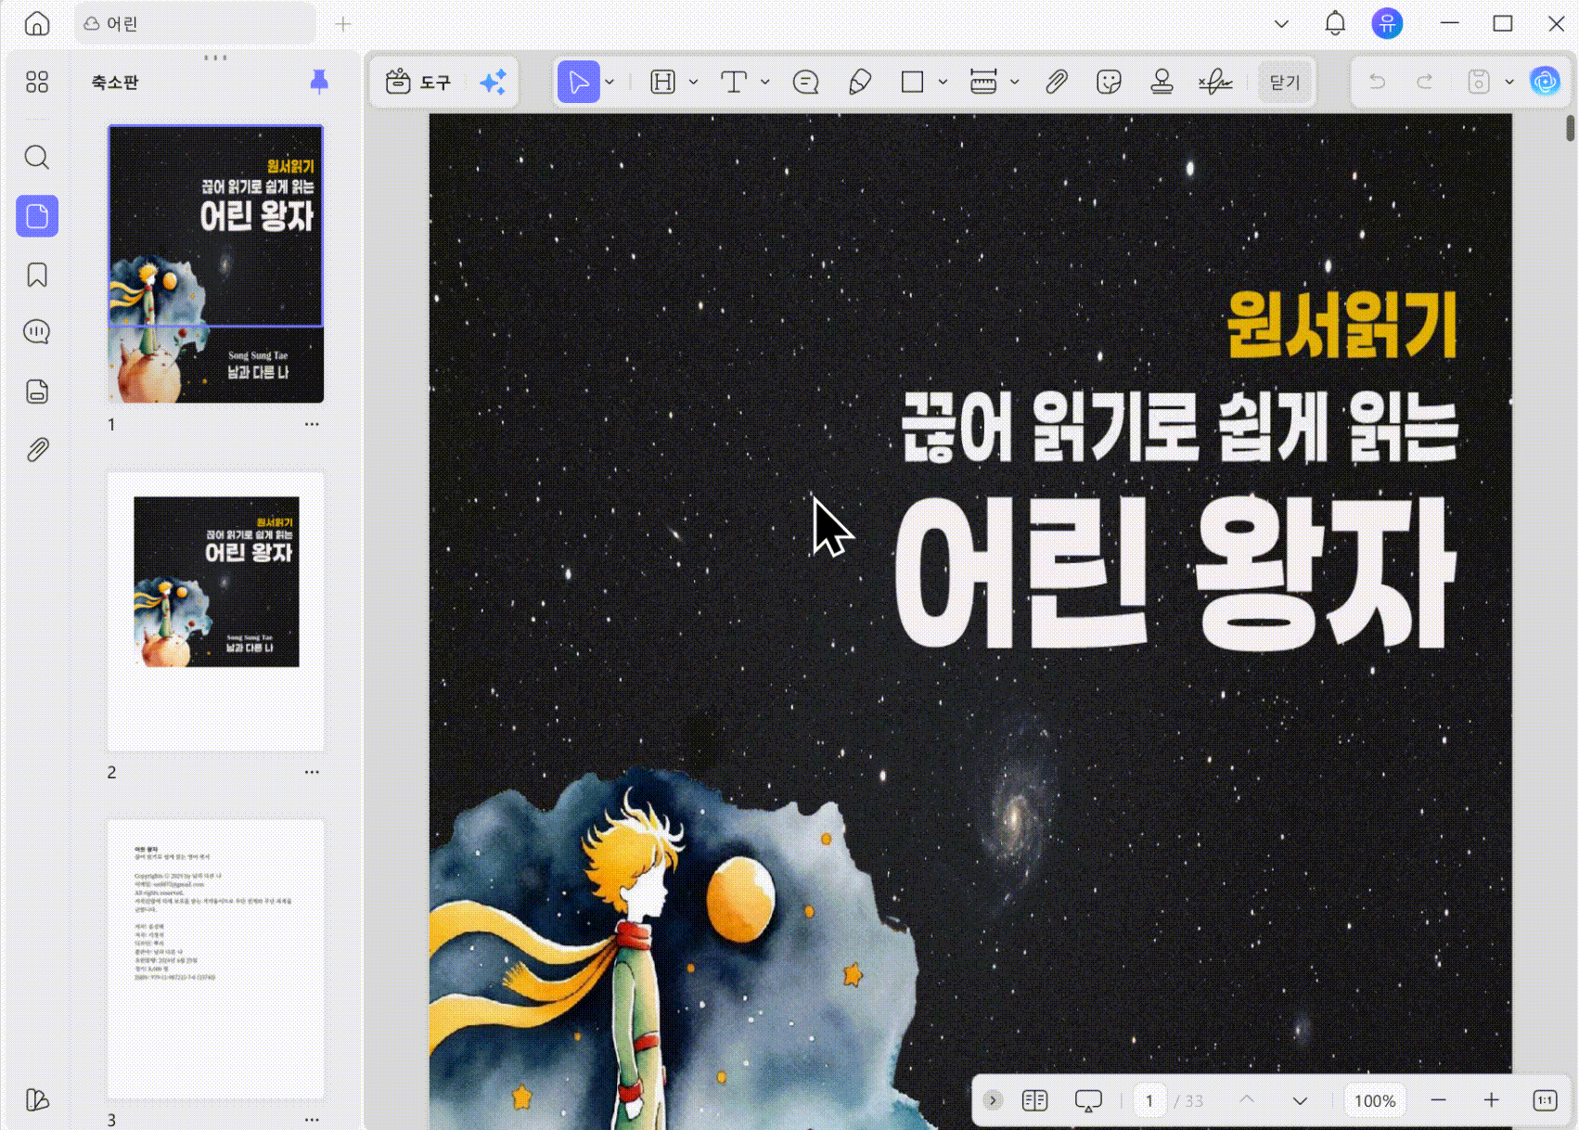Open the notifications bell

(1335, 23)
